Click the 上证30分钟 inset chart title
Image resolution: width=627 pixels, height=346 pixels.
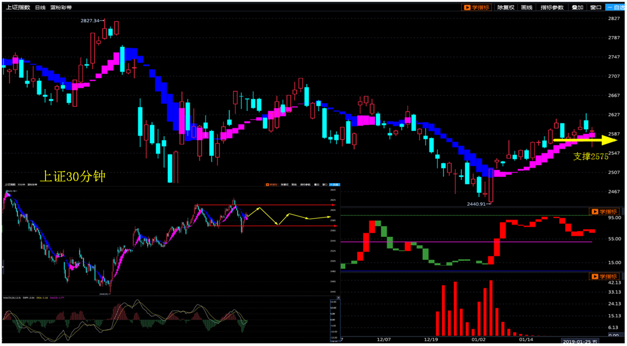click(72, 176)
